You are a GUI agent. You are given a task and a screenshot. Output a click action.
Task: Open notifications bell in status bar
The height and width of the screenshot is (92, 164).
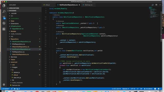[159, 89]
